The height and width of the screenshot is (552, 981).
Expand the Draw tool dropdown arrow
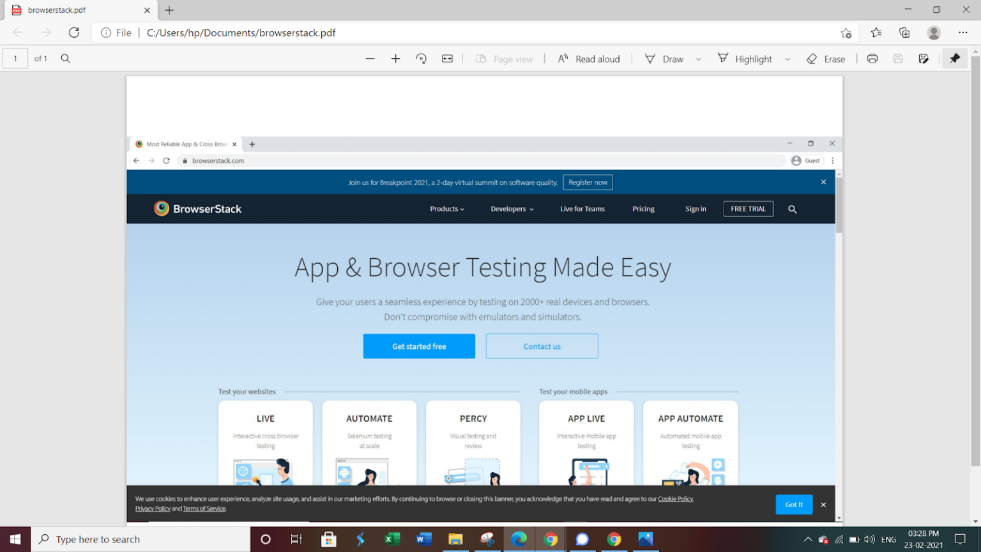click(699, 58)
